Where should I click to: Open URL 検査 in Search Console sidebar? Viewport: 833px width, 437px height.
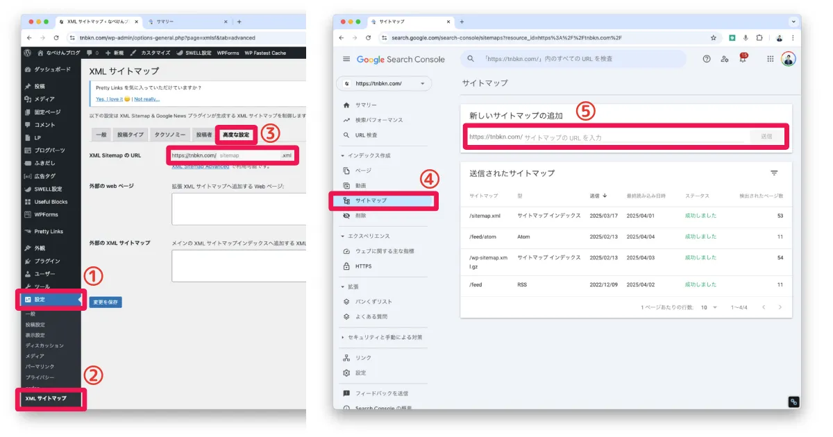click(x=367, y=135)
